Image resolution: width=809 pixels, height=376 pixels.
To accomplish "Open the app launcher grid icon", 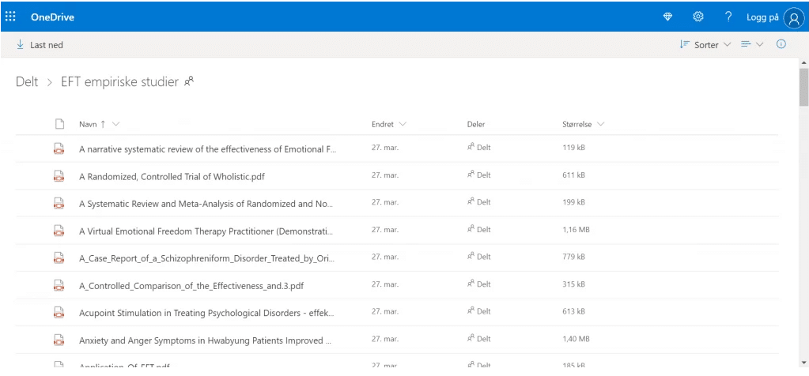I will click(x=10, y=17).
